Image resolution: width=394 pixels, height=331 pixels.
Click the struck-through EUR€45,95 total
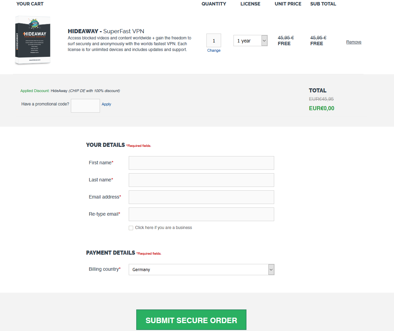click(321, 99)
